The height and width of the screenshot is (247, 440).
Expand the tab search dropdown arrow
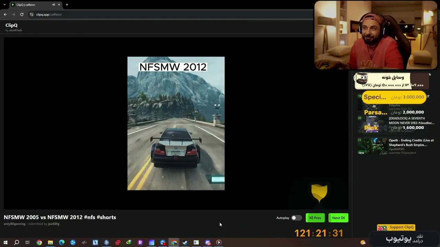tap(4, 5)
